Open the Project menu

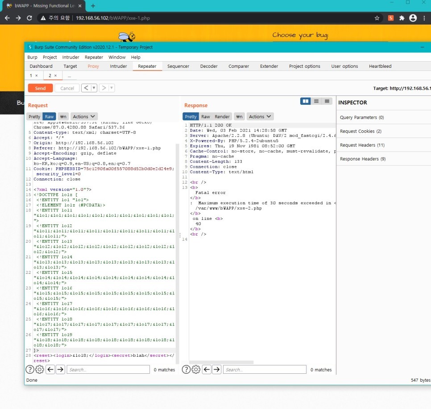pos(50,57)
